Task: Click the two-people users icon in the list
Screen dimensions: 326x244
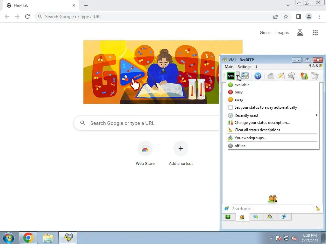Action: 273,199
